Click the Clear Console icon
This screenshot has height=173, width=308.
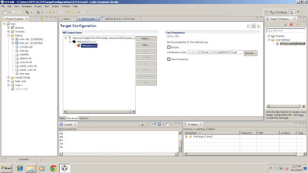(x=141, y=124)
